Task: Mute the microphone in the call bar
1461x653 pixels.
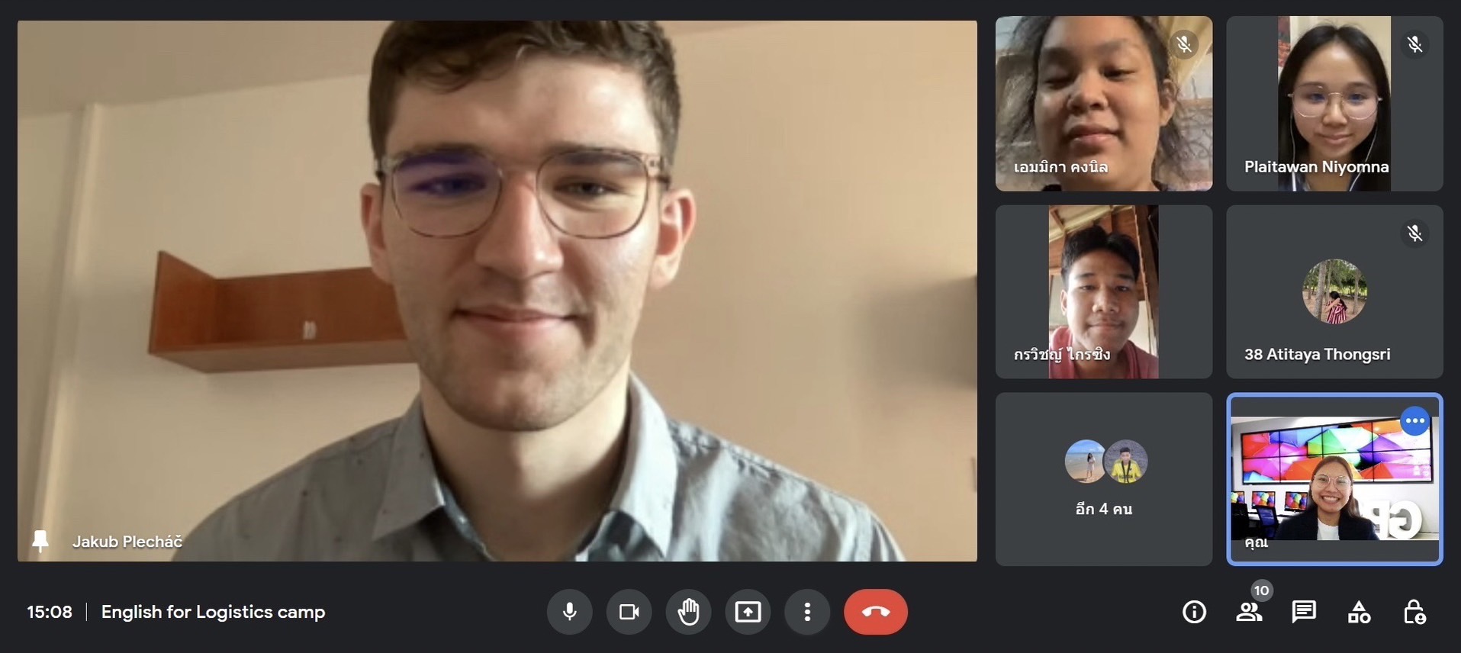Action: point(569,612)
